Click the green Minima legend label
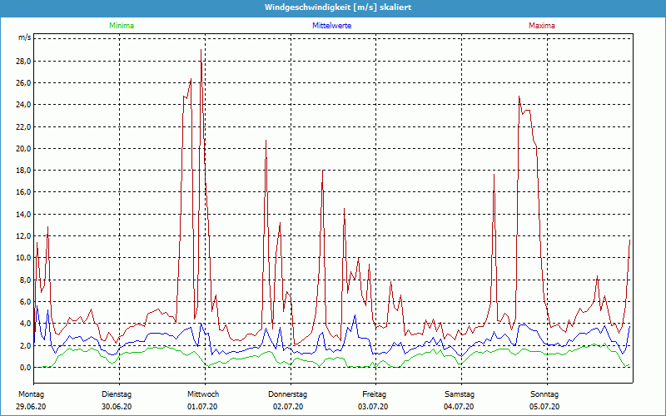The image size is (666, 416). point(122,26)
